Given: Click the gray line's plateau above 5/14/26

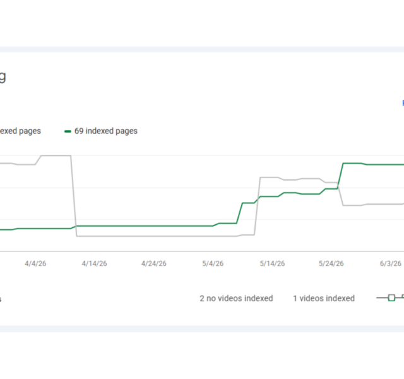Looking at the screenshot, I should pyautogui.click(x=270, y=177).
